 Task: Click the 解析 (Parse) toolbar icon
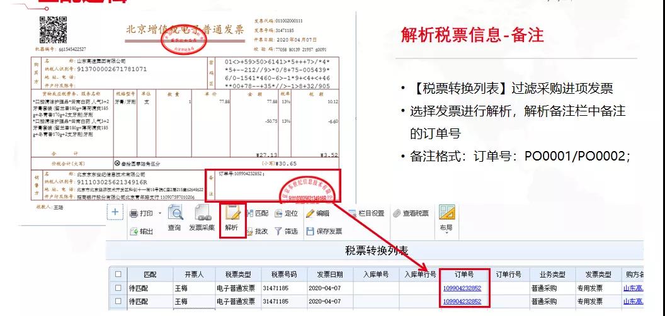point(230,218)
